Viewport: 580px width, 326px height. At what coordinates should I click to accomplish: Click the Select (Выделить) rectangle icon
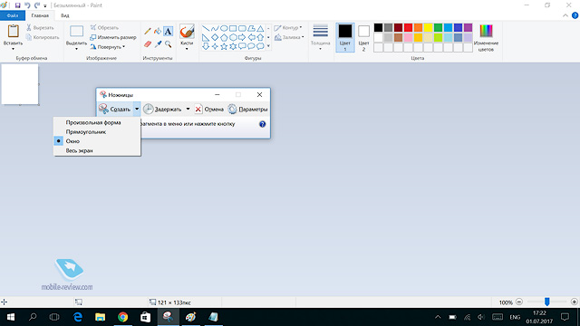tap(76, 32)
